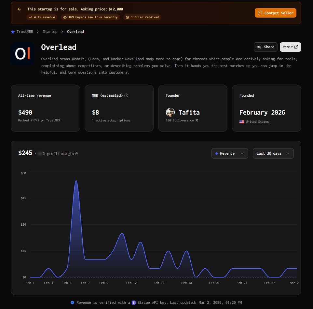Click the $8 MRR value
The height and width of the screenshot is (309, 313).
(95, 112)
